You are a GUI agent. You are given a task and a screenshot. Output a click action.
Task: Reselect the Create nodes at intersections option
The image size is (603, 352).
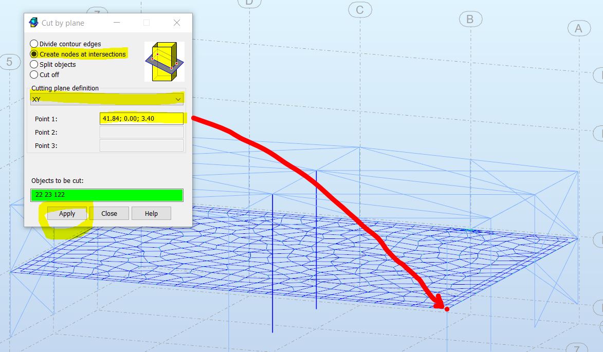click(x=33, y=53)
